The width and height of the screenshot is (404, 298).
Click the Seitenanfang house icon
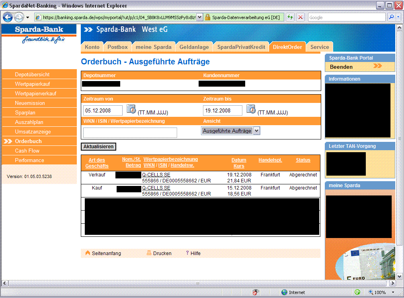pyautogui.click(x=88, y=253)
